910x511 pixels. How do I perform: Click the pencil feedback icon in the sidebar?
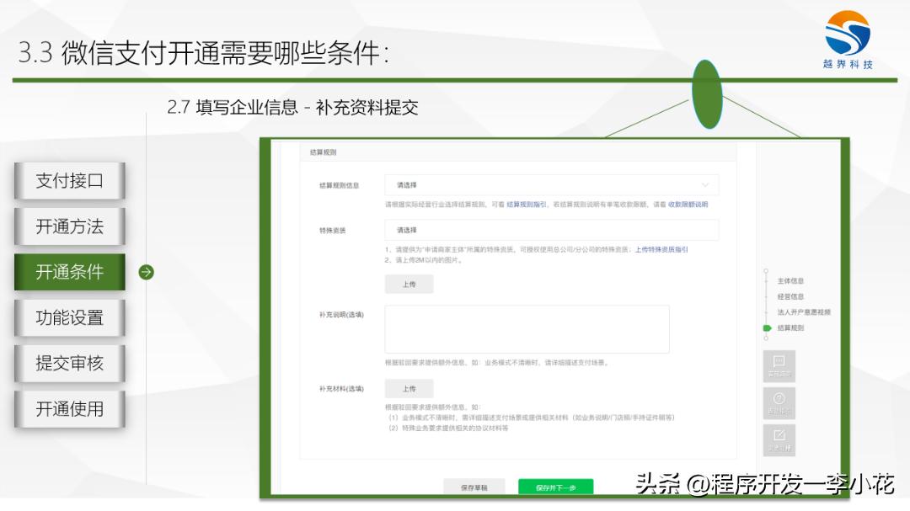(x=779, y=439)
